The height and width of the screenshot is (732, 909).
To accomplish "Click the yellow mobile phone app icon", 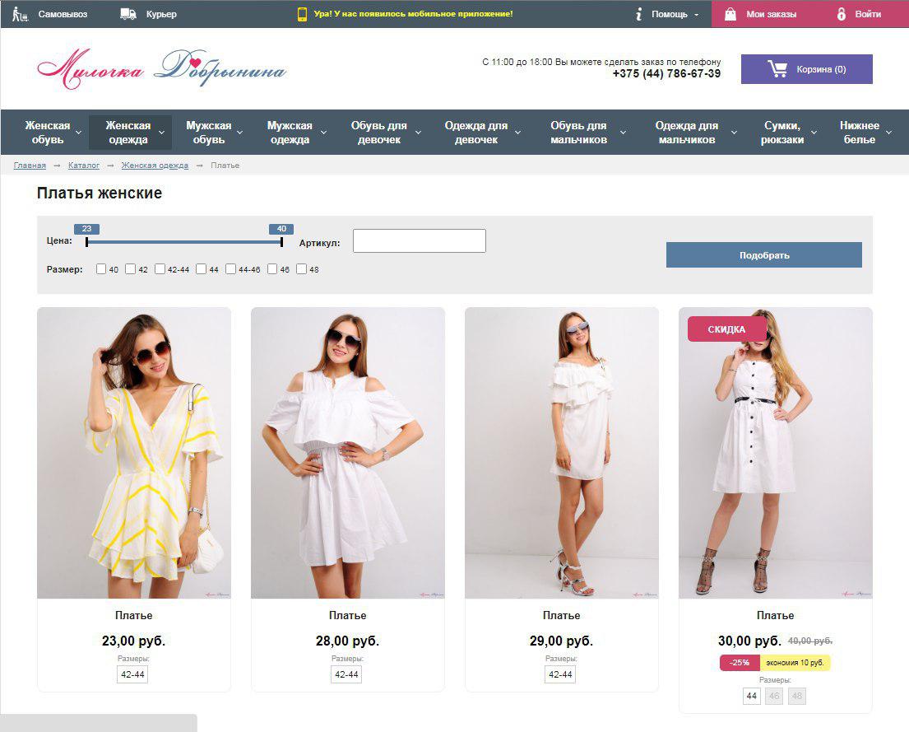I will tap(302, 14).
